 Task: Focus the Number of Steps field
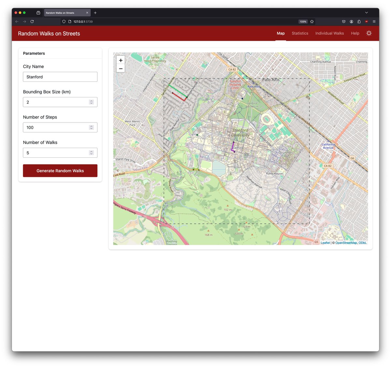point(60,127)
